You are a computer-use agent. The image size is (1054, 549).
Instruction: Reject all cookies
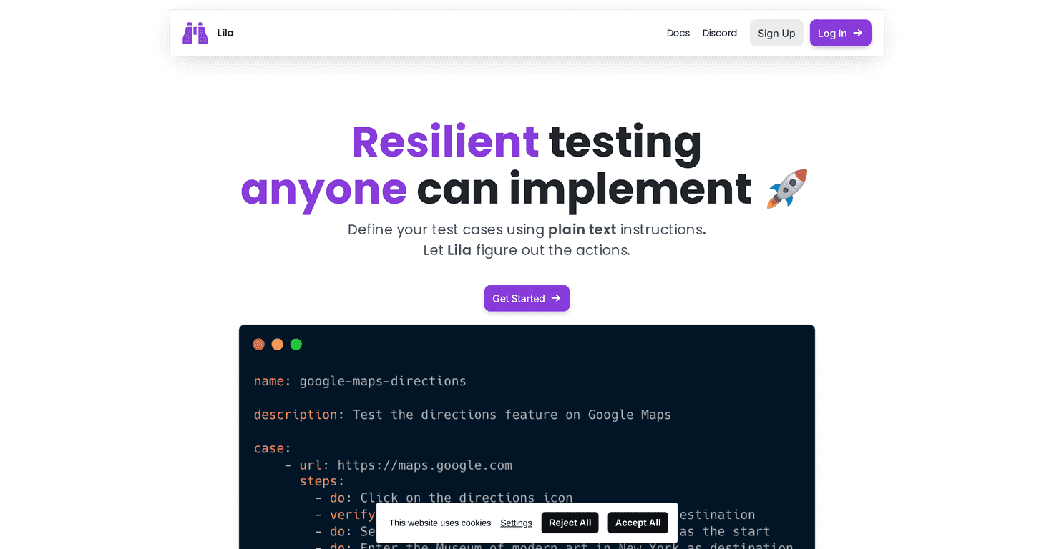[x=570, y=523]
